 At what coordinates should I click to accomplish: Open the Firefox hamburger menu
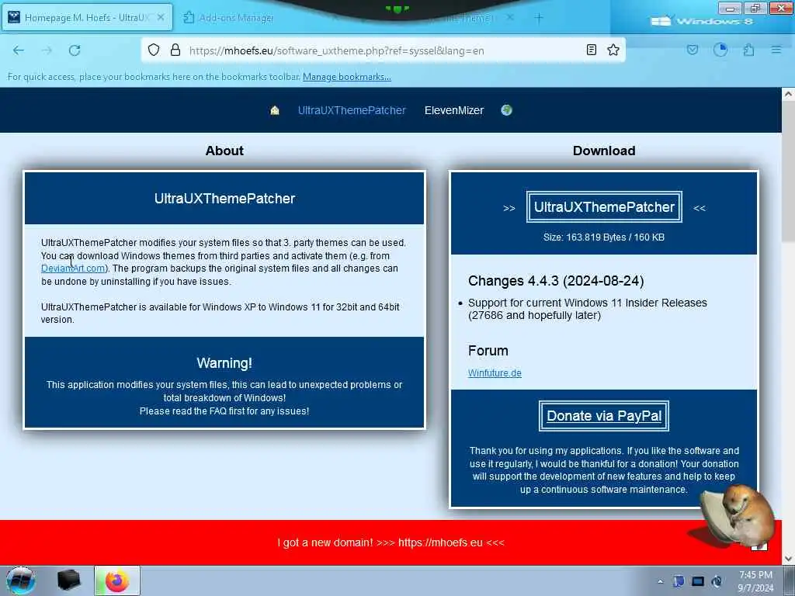point(776,50)
